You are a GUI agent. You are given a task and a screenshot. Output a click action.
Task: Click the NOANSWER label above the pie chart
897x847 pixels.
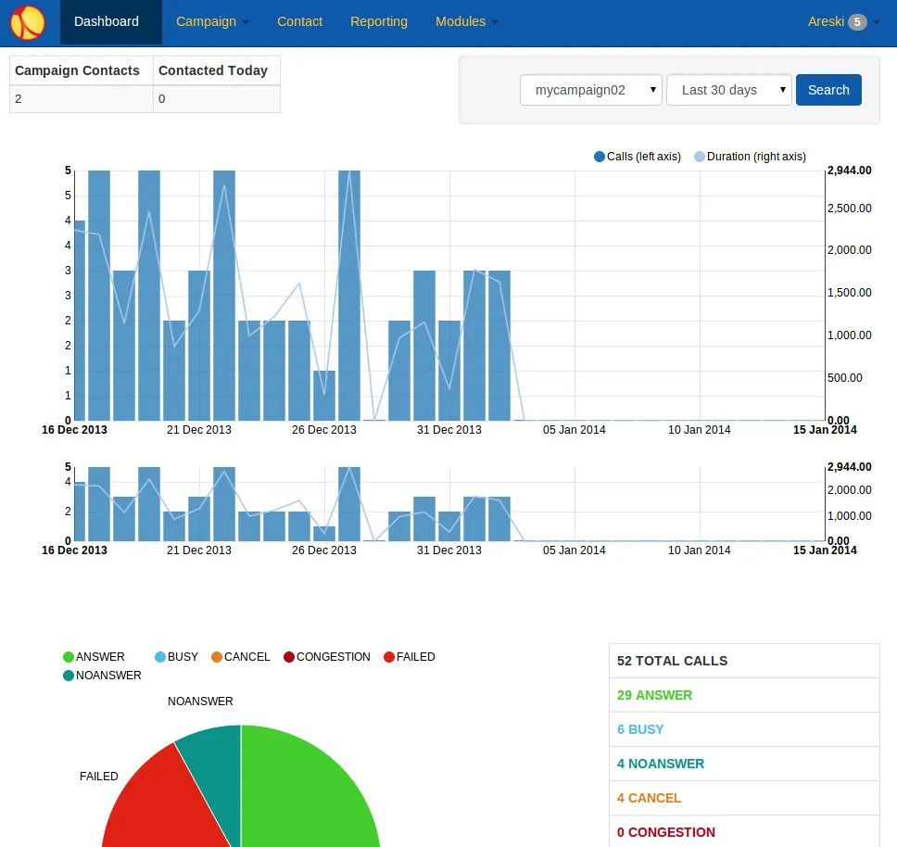pyautogui.click(x=200, y=702)
